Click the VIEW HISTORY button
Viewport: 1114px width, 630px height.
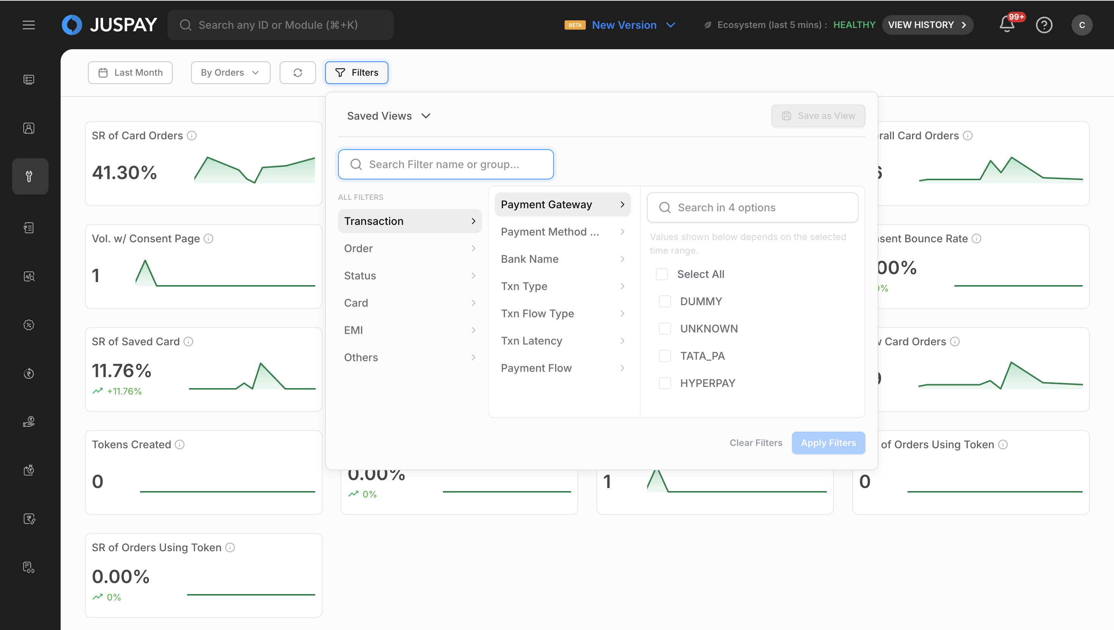[927, 25]
